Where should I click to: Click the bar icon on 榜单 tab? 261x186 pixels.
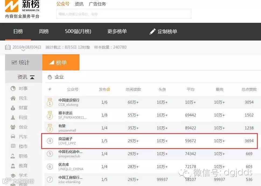pyautogui.click(x=52, y=62)
